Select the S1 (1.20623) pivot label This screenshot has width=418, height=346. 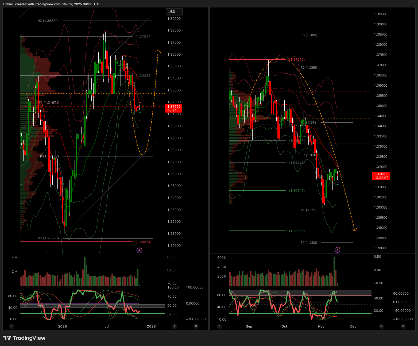[48, 238]
